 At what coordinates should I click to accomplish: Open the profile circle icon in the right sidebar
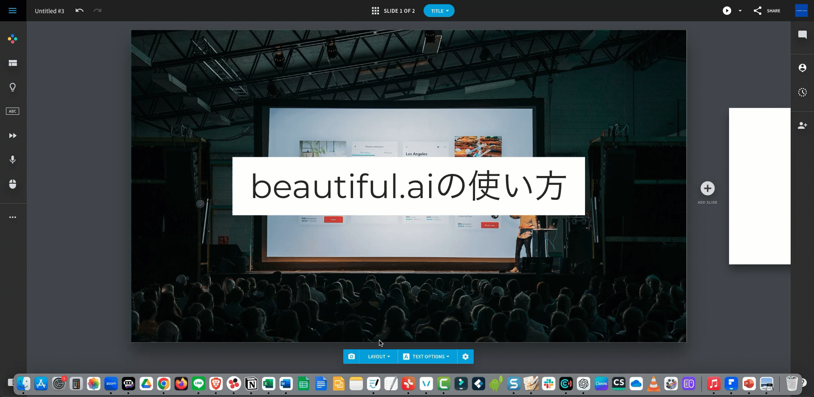[x=802, y=68]
